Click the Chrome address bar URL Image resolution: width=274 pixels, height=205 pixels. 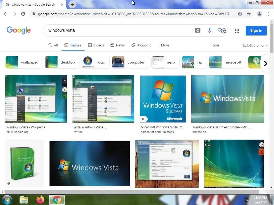click(135, 14)
